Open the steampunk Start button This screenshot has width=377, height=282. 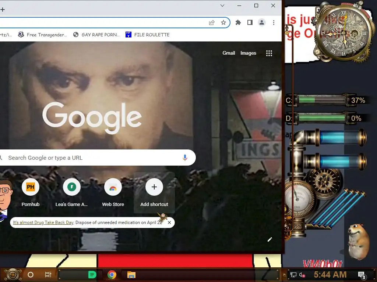[x=13, y=275]
